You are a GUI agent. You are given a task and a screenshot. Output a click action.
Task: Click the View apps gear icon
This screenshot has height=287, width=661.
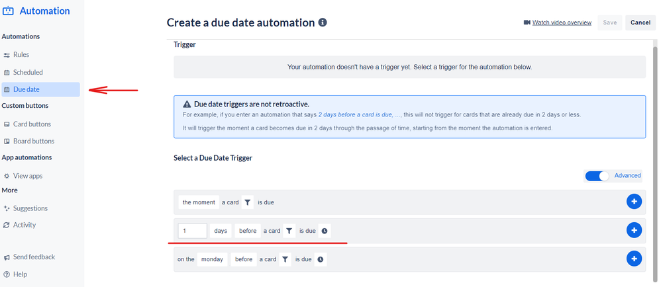[x=7, y=176]
